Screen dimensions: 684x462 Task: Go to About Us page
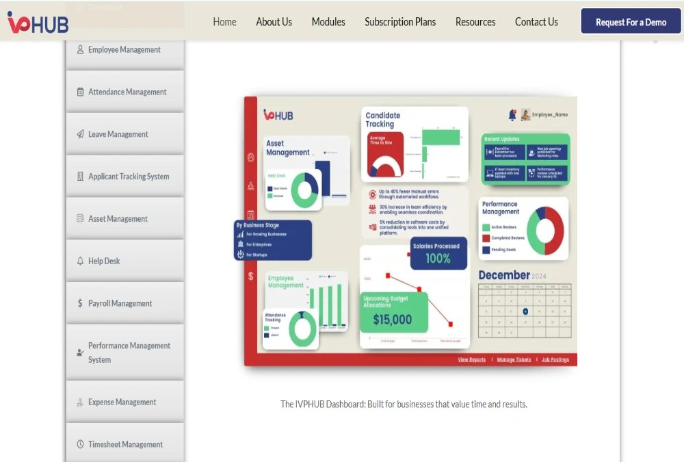[274, 22]
